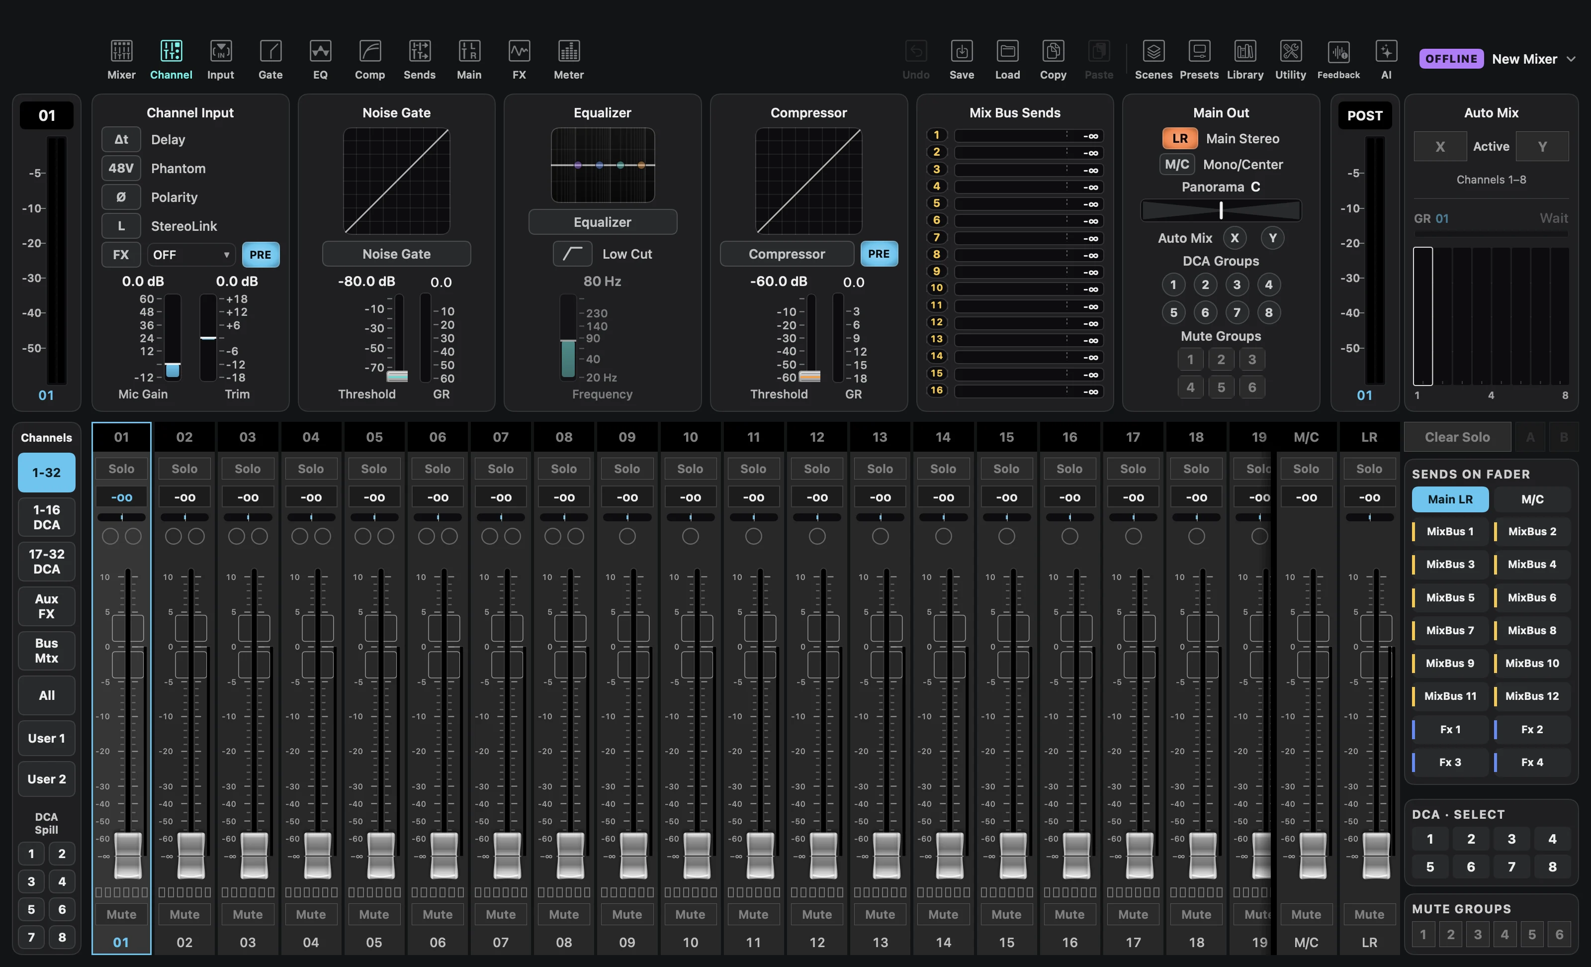Open the Library icon
The height and width of the screenshot is (967, 1591).
click(x=1245, y=51)
